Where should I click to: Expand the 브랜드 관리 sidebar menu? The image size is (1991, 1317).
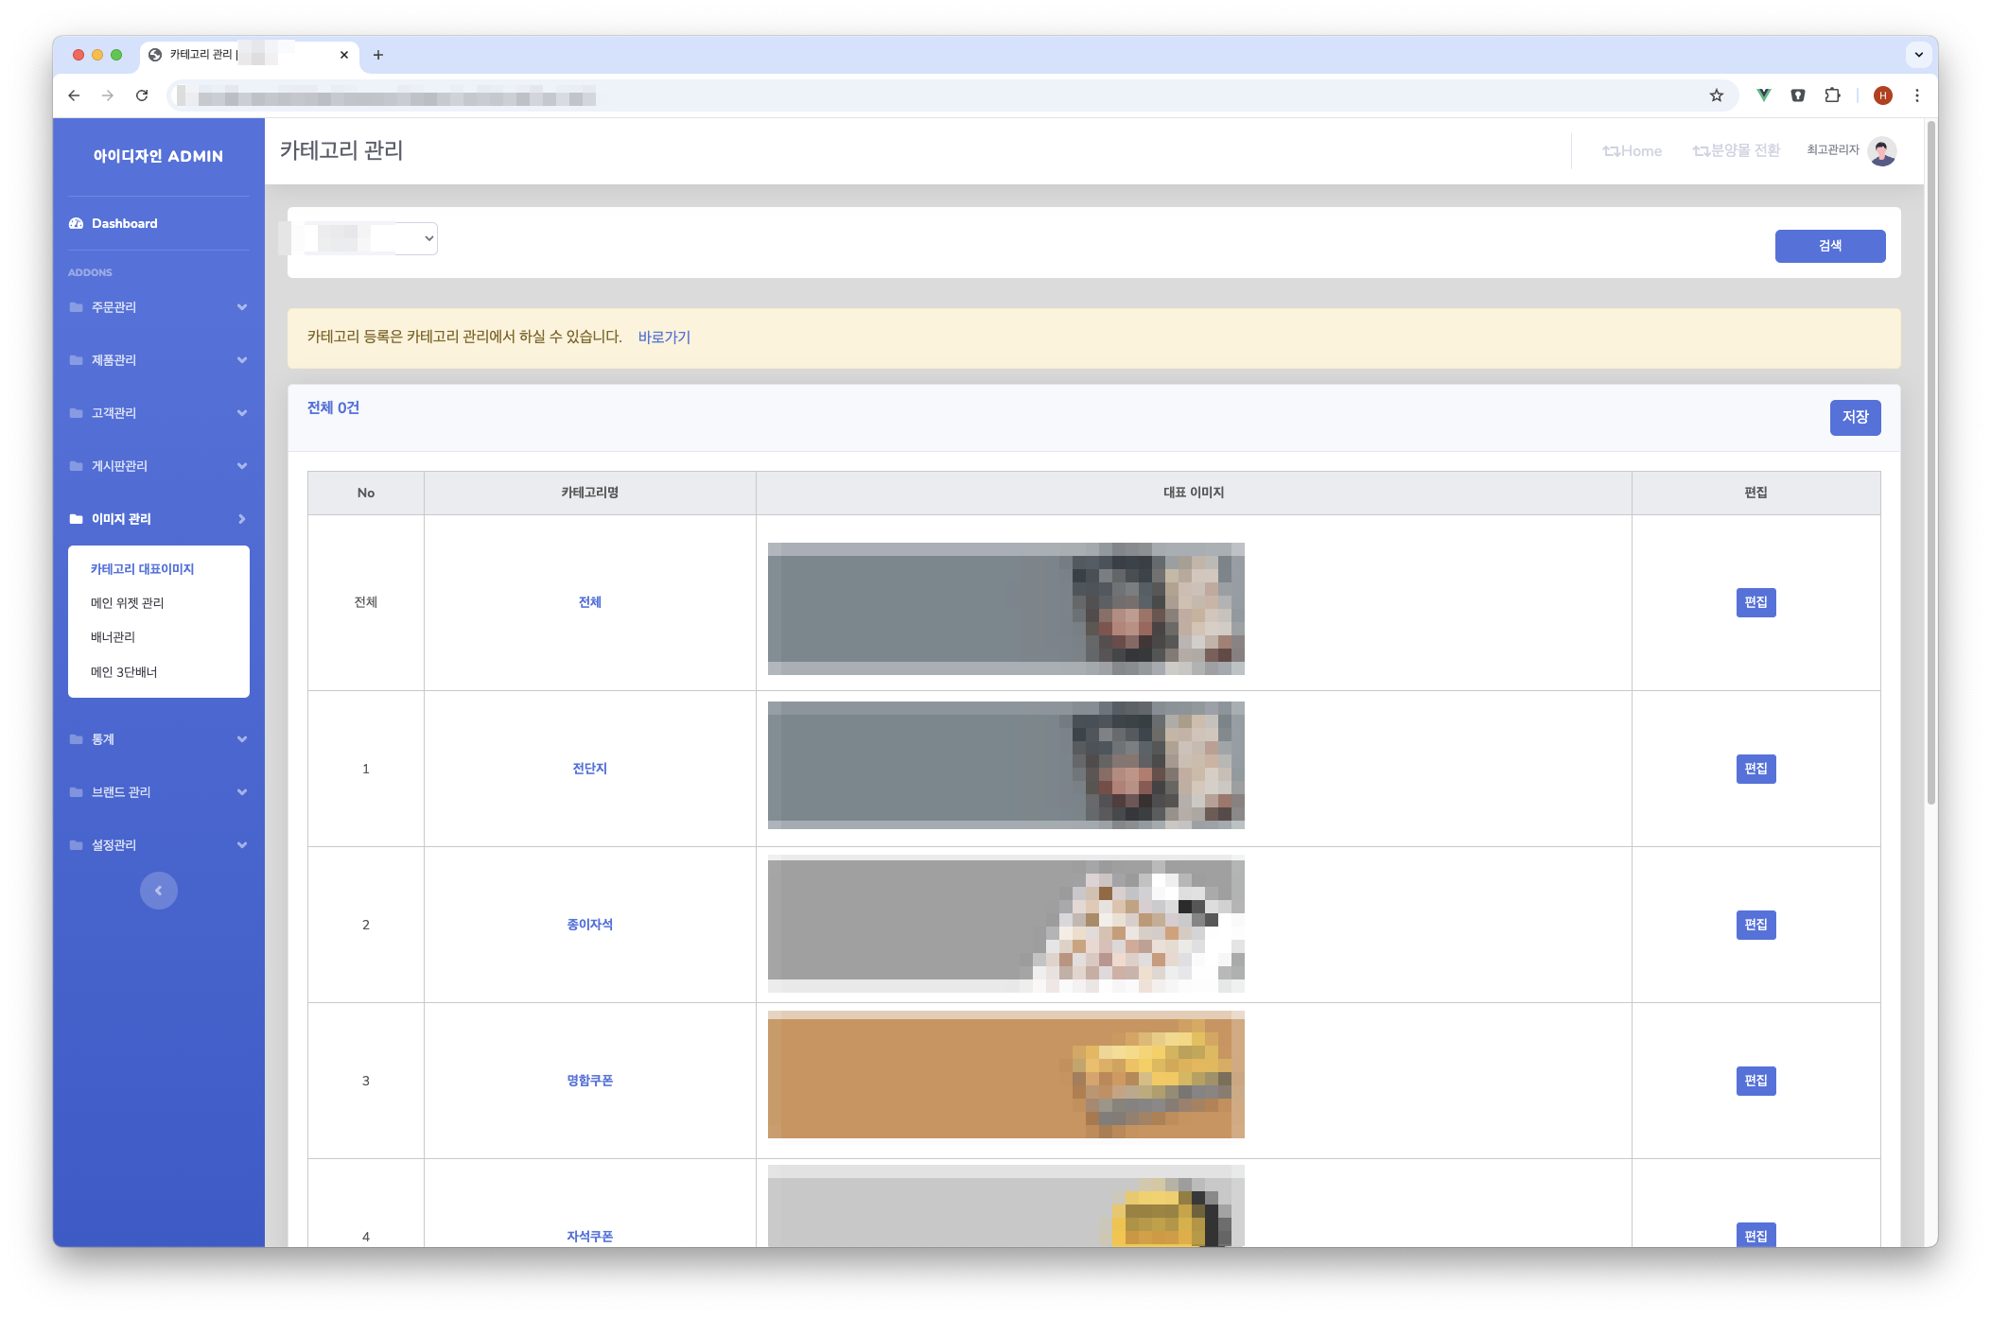(159, 792)
